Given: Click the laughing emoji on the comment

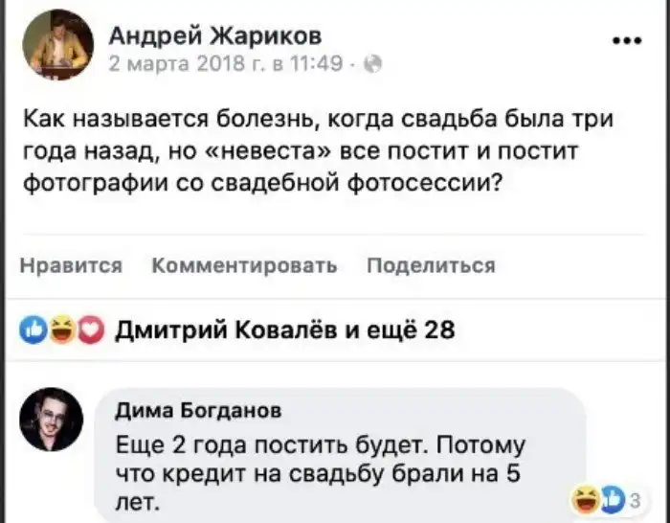Looking at the screenshot, I should (x=582, y=497).
